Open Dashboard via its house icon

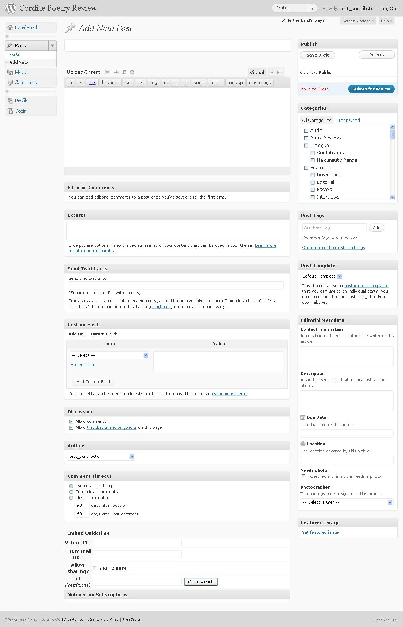pos(10,28)
